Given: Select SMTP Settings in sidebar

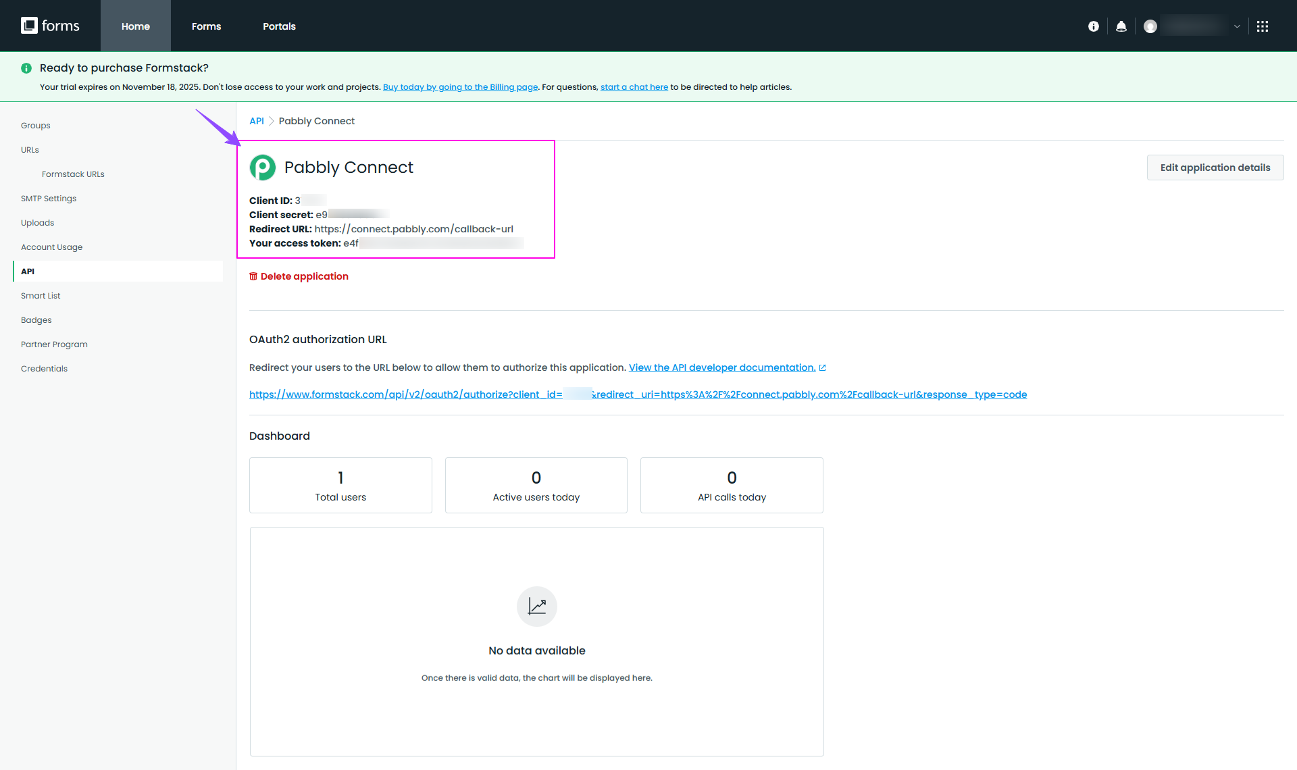Looking at the screenshot, I should click(49, 199).
